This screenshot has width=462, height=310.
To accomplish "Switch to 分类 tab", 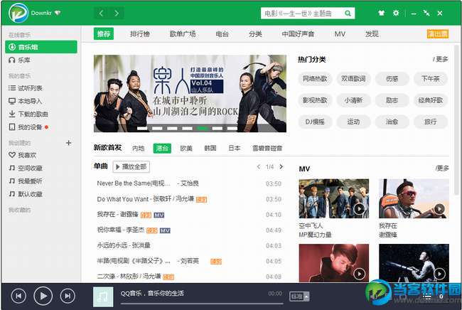I will [255, 34].
